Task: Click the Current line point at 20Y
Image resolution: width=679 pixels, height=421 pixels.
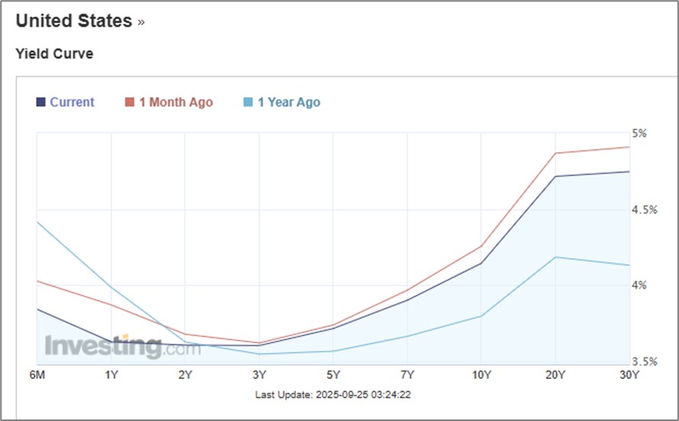Action: tap(555, 176)
